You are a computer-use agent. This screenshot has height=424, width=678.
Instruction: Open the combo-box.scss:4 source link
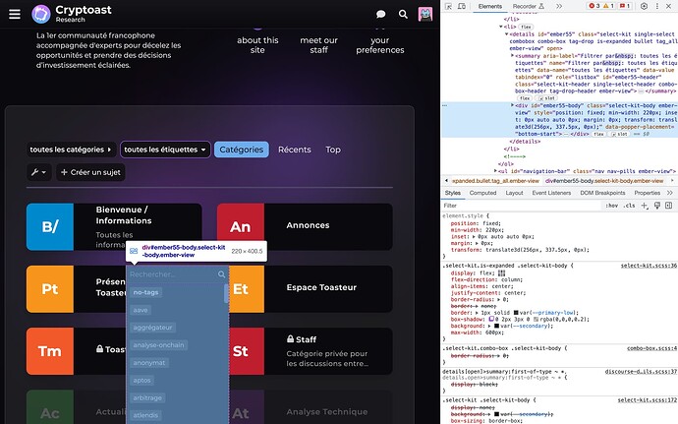(651, 348)
